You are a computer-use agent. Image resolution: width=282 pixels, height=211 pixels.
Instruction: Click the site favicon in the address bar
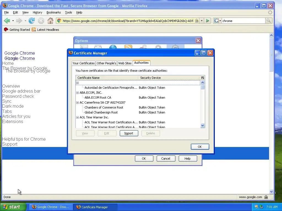pos(59,21)
